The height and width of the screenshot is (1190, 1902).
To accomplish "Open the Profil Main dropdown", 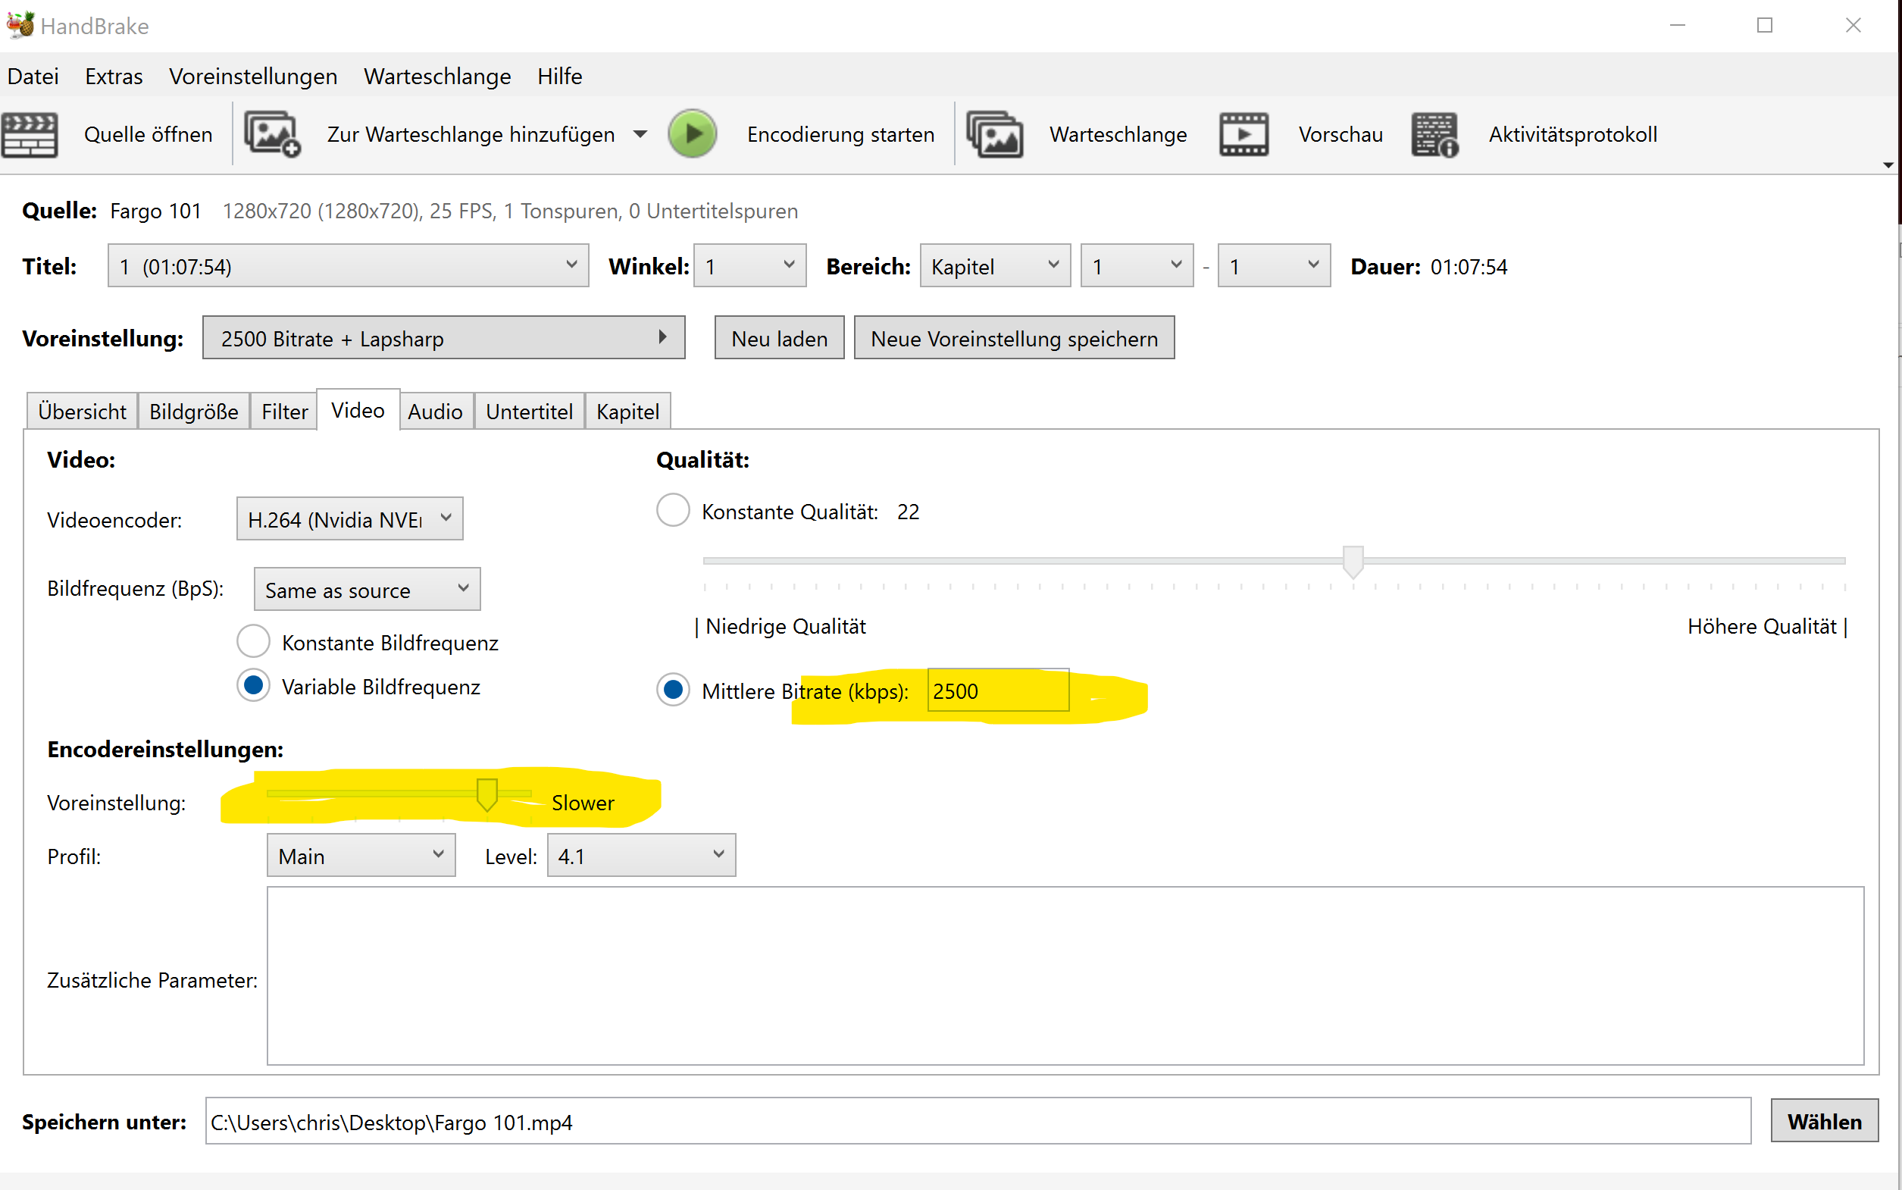I will coord(361,856).
